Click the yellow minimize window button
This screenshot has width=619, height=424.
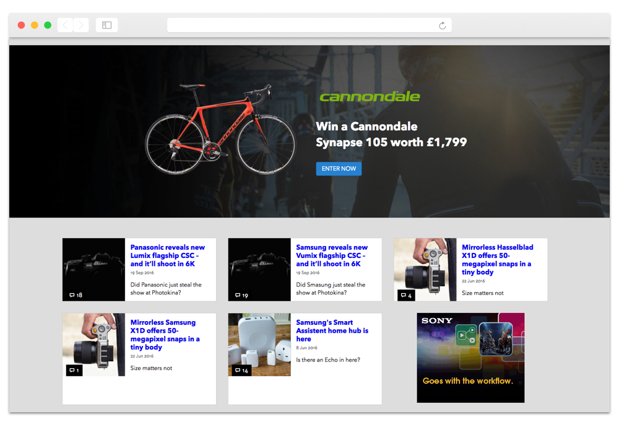tap(34, 25)
